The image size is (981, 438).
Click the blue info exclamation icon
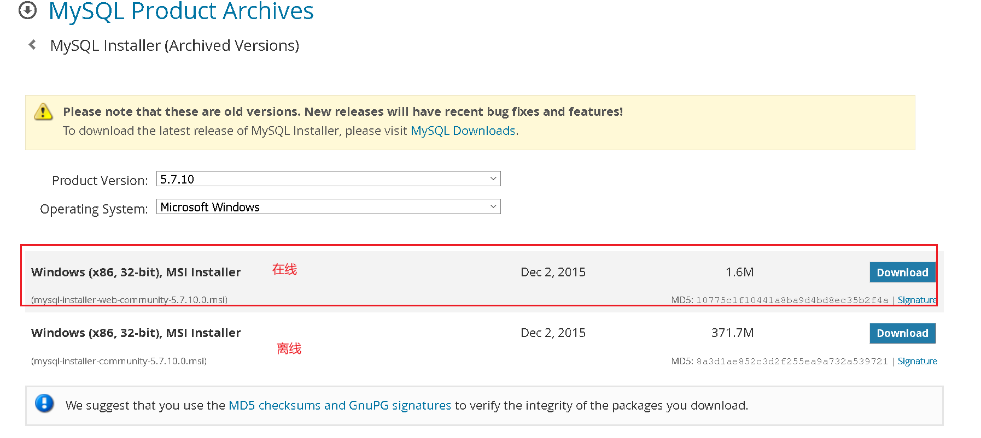tap(44, 404)
